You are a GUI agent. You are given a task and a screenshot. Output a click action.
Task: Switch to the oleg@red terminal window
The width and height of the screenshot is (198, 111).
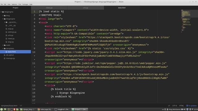(62, 109)
